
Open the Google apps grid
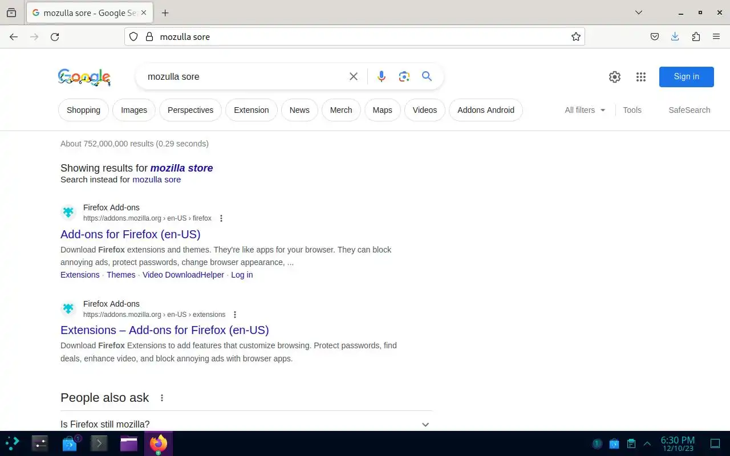641,77
